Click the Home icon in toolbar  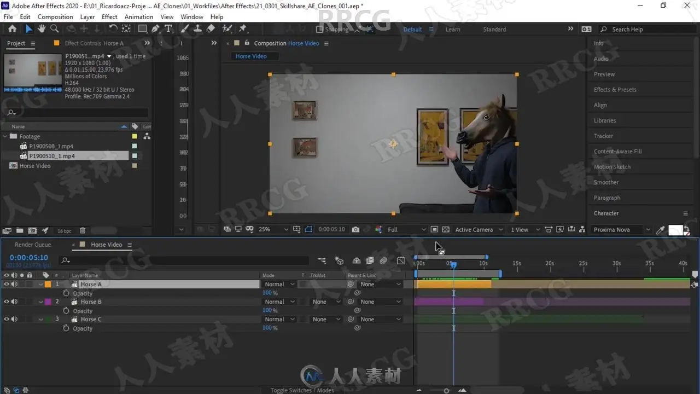click(12, 29)
